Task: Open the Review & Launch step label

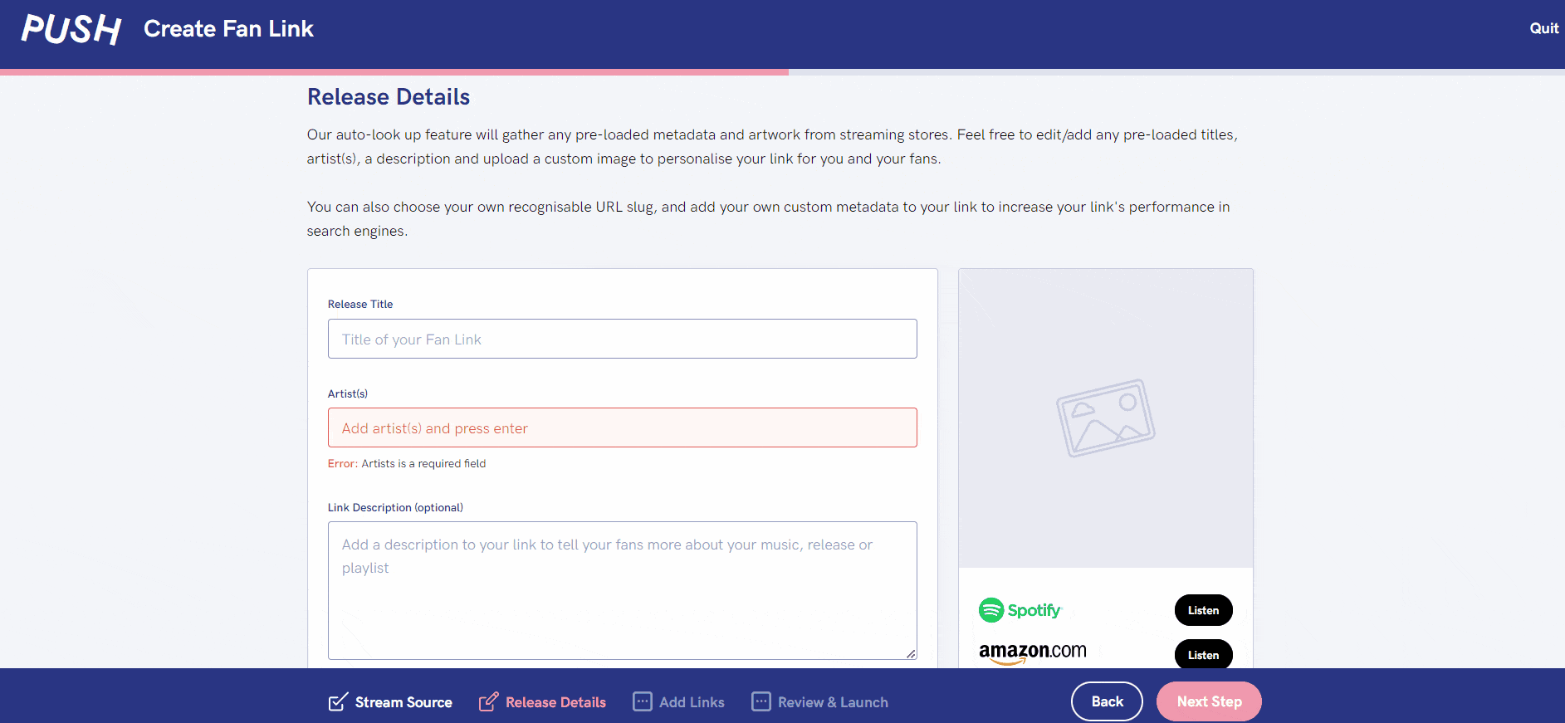Action: point(833,702)
